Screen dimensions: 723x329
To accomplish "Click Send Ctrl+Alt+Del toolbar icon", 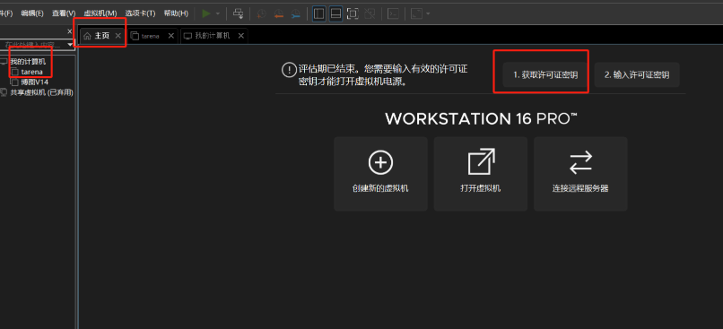I will (239, 13).
